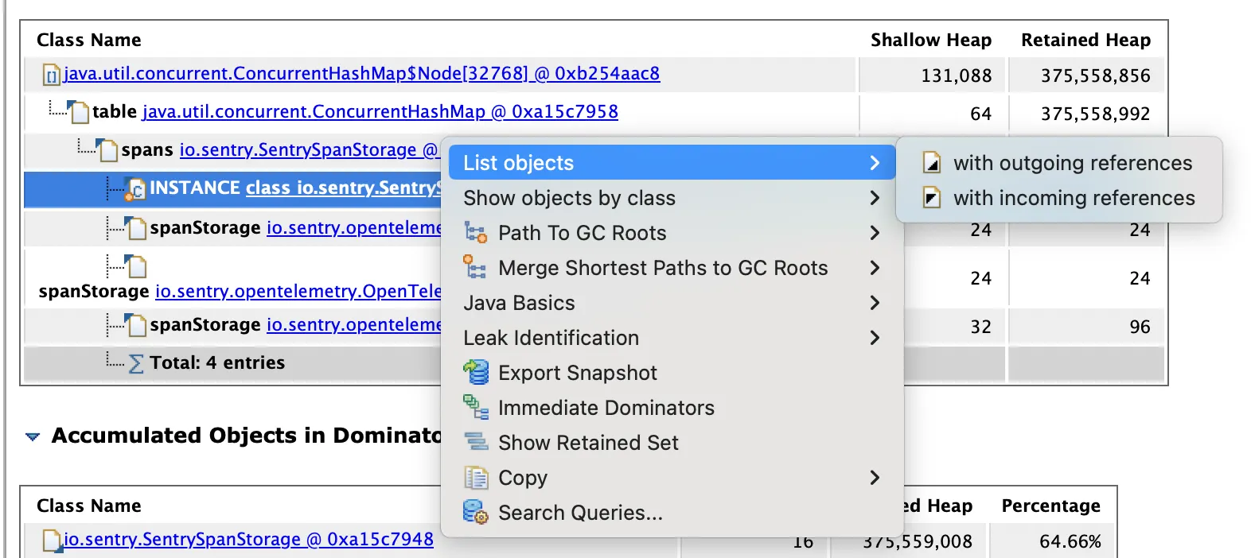Click the Path To GC Roots icon

tap(476, 233)
